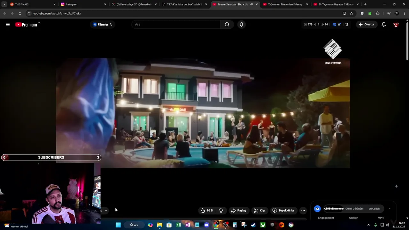Open vidIQ list with blue dot
Viewport: 409px width, 230px height.
(x=339, y=25)
